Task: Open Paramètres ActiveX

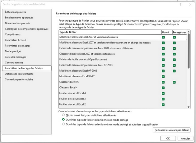Action: (x=27, y=40)
